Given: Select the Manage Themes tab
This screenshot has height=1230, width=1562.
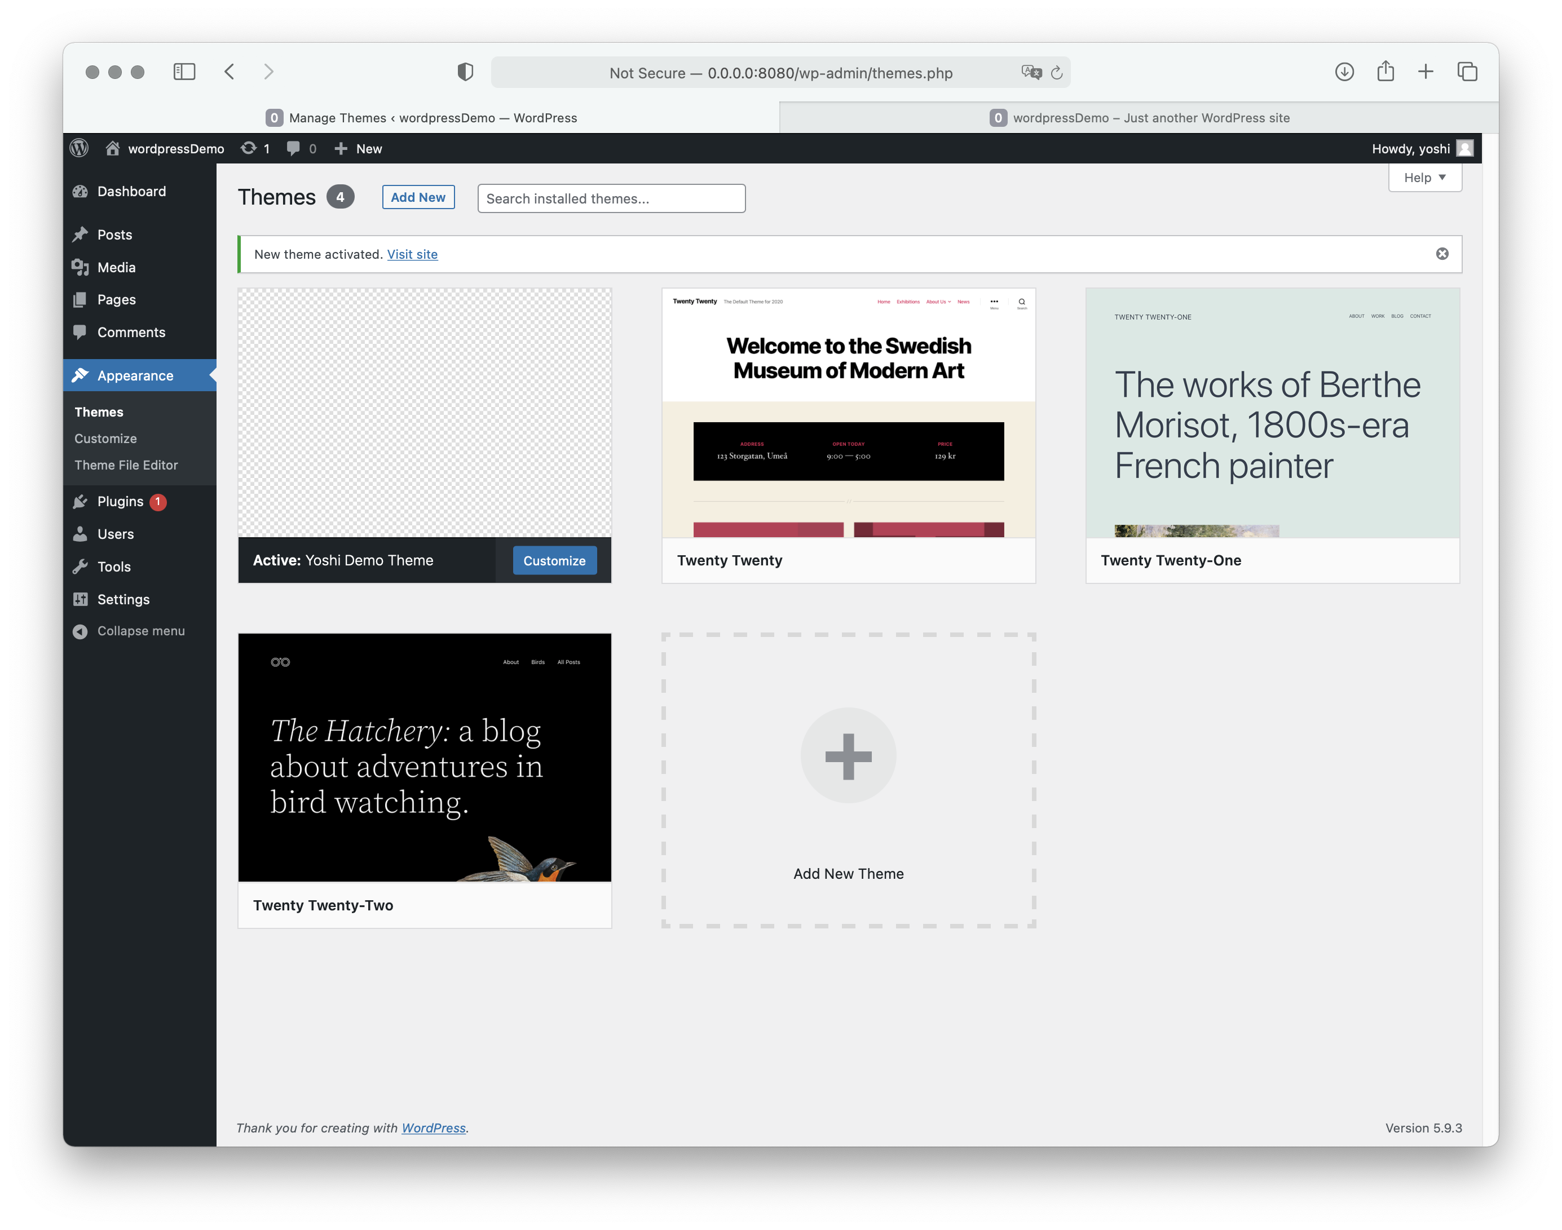Looking at the screenshot, I should pos(421,117).
